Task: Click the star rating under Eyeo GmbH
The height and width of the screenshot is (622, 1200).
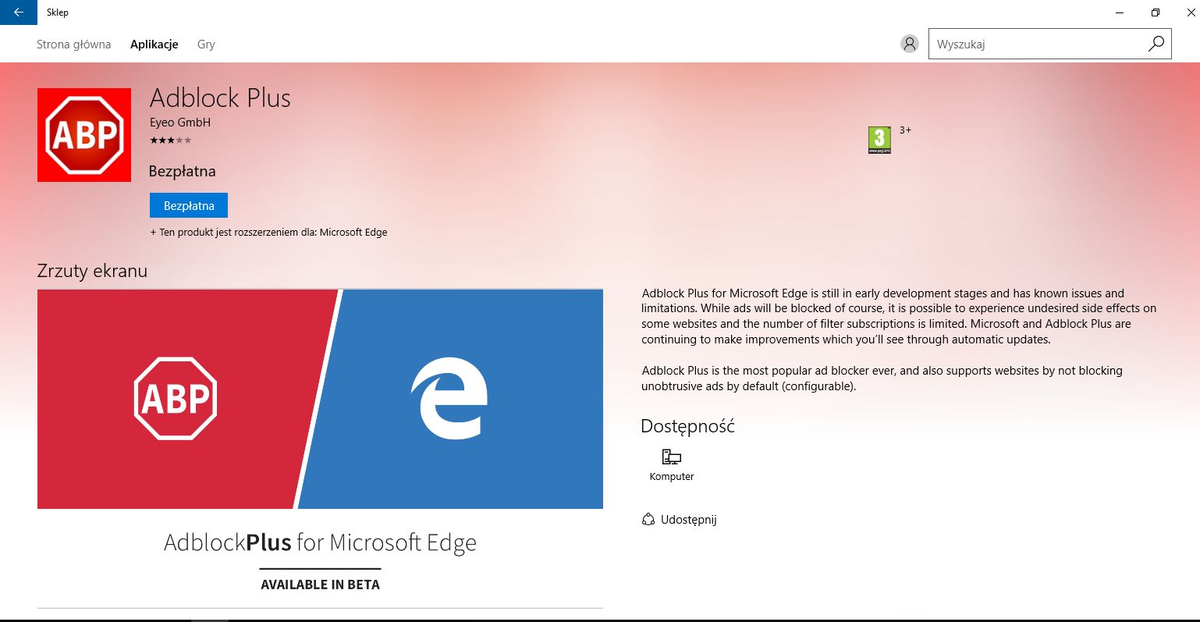Action: tap(170, 140)
